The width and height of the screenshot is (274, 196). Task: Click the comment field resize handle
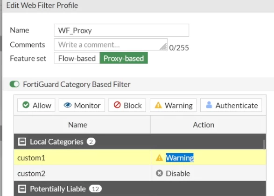tap(163, 47)
